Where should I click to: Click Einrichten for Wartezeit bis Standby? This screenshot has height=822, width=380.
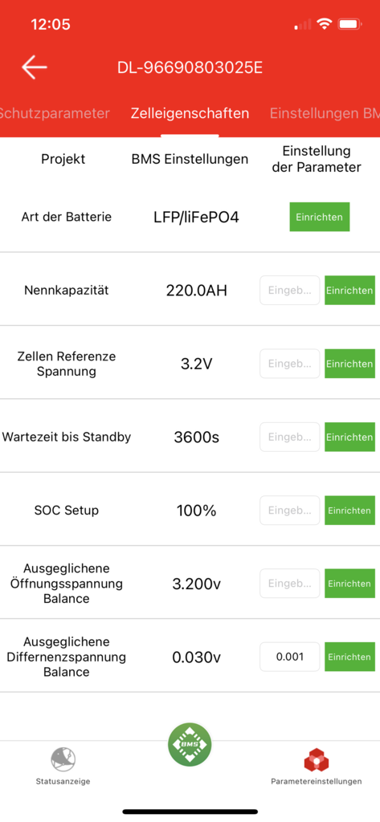pyautogui.click(x=349, y=437)
